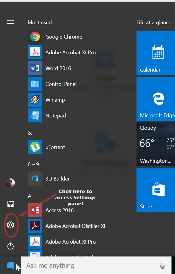Select 'Access 2016' text label
The image size is (175, 274).
[x=60, y=210]
